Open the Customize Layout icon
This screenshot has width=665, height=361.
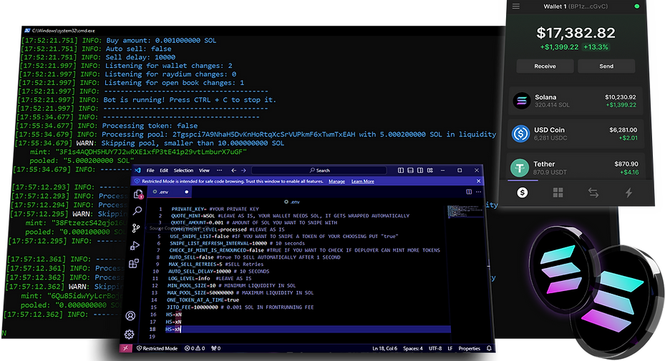click(x=430, y=170)
